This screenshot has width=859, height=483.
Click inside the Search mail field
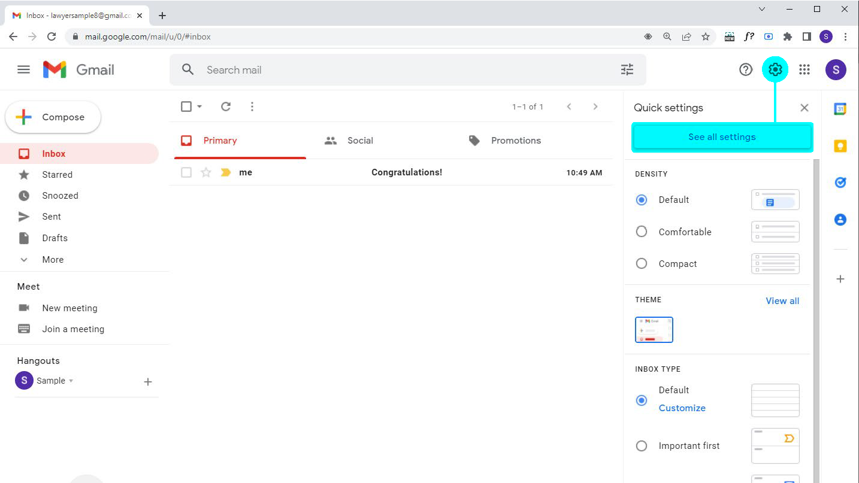click(x=359, y=69)
